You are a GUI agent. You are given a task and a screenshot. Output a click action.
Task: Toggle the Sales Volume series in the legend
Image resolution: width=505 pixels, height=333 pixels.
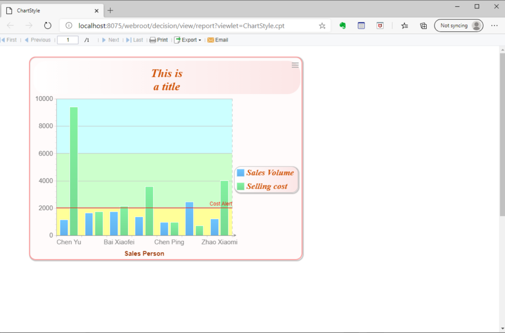269,173
